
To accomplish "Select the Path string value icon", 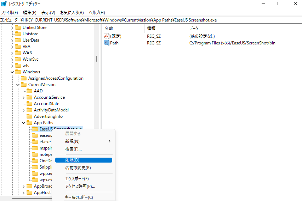I will 106,43.
